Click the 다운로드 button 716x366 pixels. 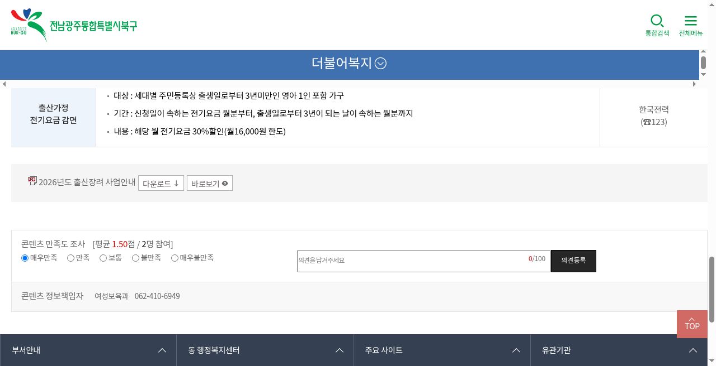(161, 183)
